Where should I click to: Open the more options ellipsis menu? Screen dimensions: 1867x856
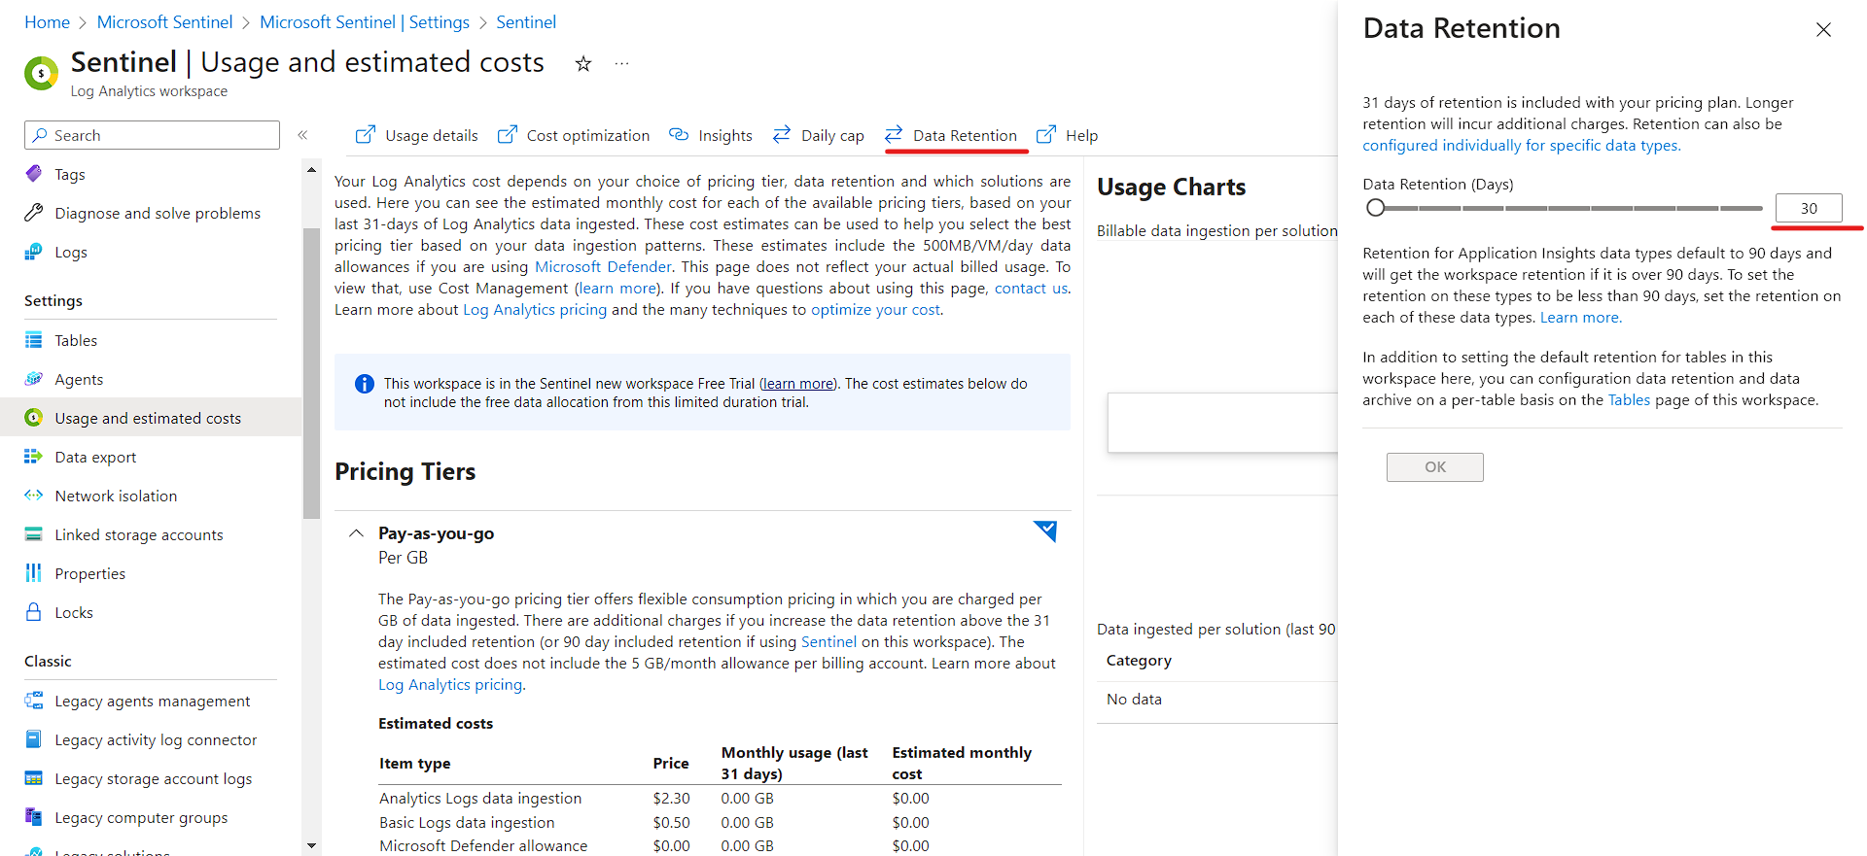point(622,64)
